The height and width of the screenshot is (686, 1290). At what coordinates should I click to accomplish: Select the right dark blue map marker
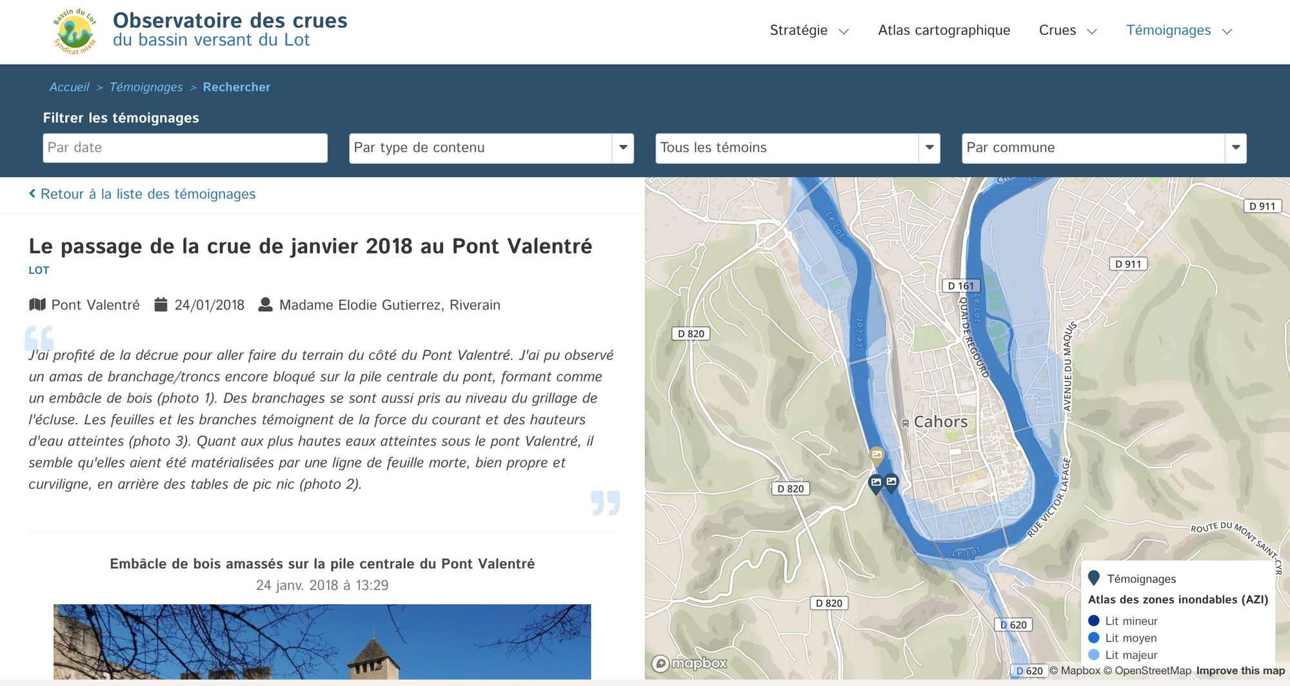[891, 482]
